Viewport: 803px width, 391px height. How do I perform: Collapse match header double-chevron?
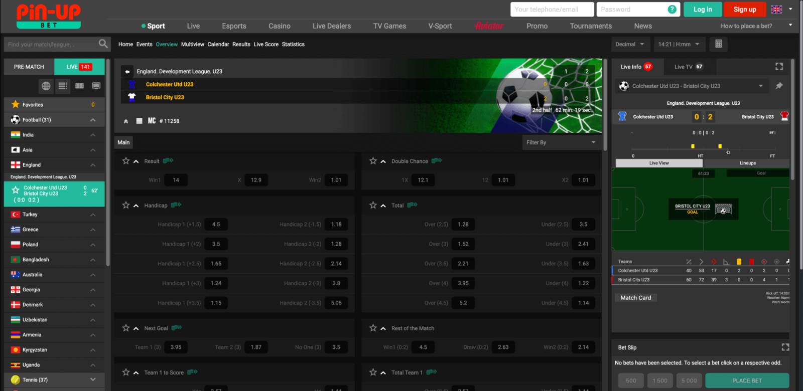point(126,121)
